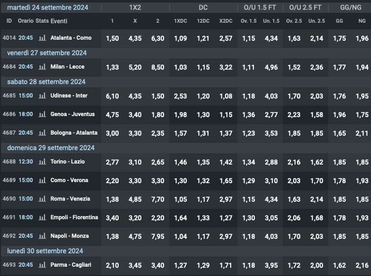Screen dimensions: 371x276
Task: Open the Empoli - Fiorentina event
Action: 74,217
